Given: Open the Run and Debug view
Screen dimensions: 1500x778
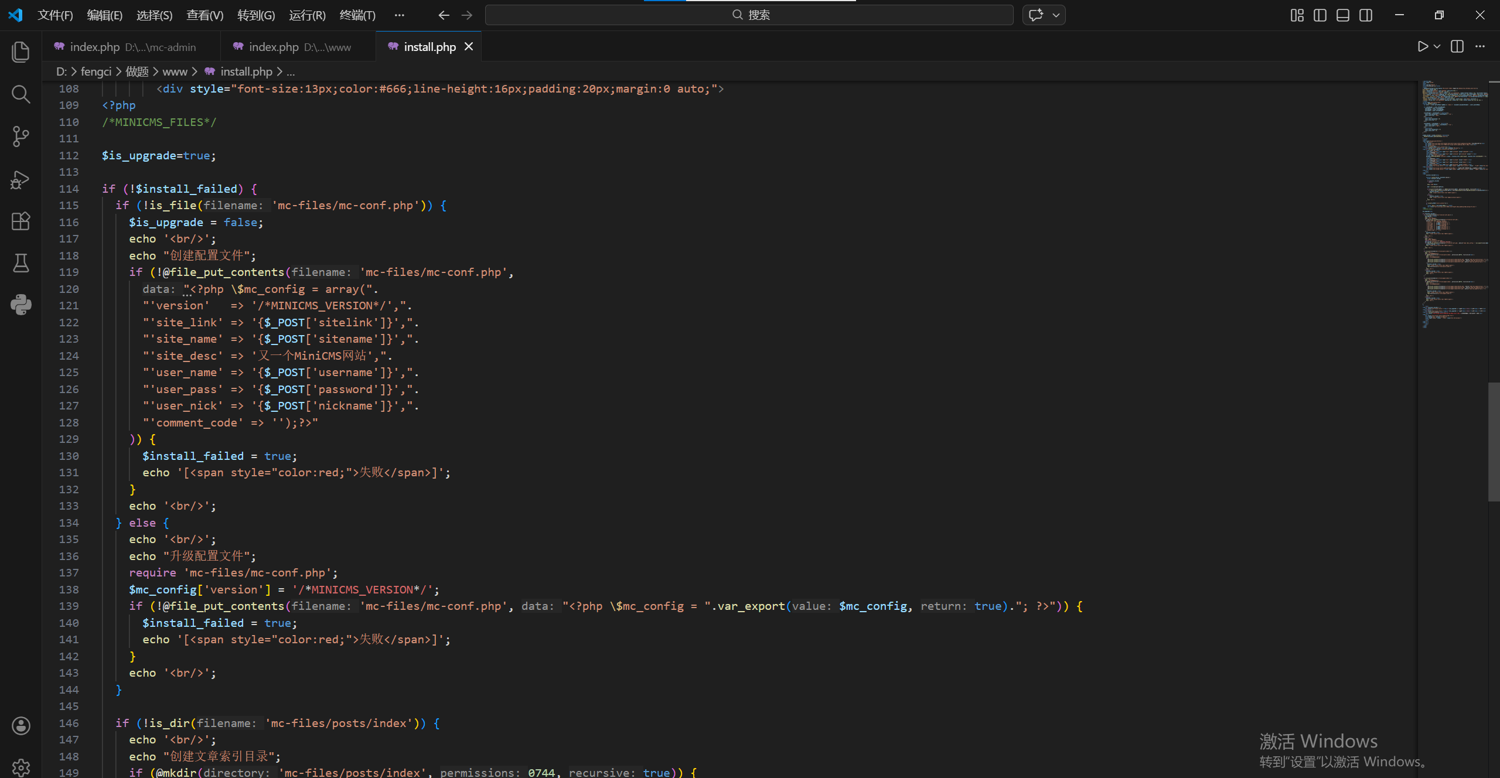Looking at the screenshot, I should pyautogui.click(x=21, y=179).
